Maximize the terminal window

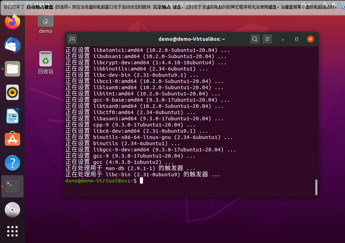296,39
